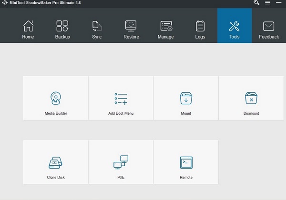Go to the Sync tab
The width and height of the screenshot is (286, 200).
coord(97,30)
